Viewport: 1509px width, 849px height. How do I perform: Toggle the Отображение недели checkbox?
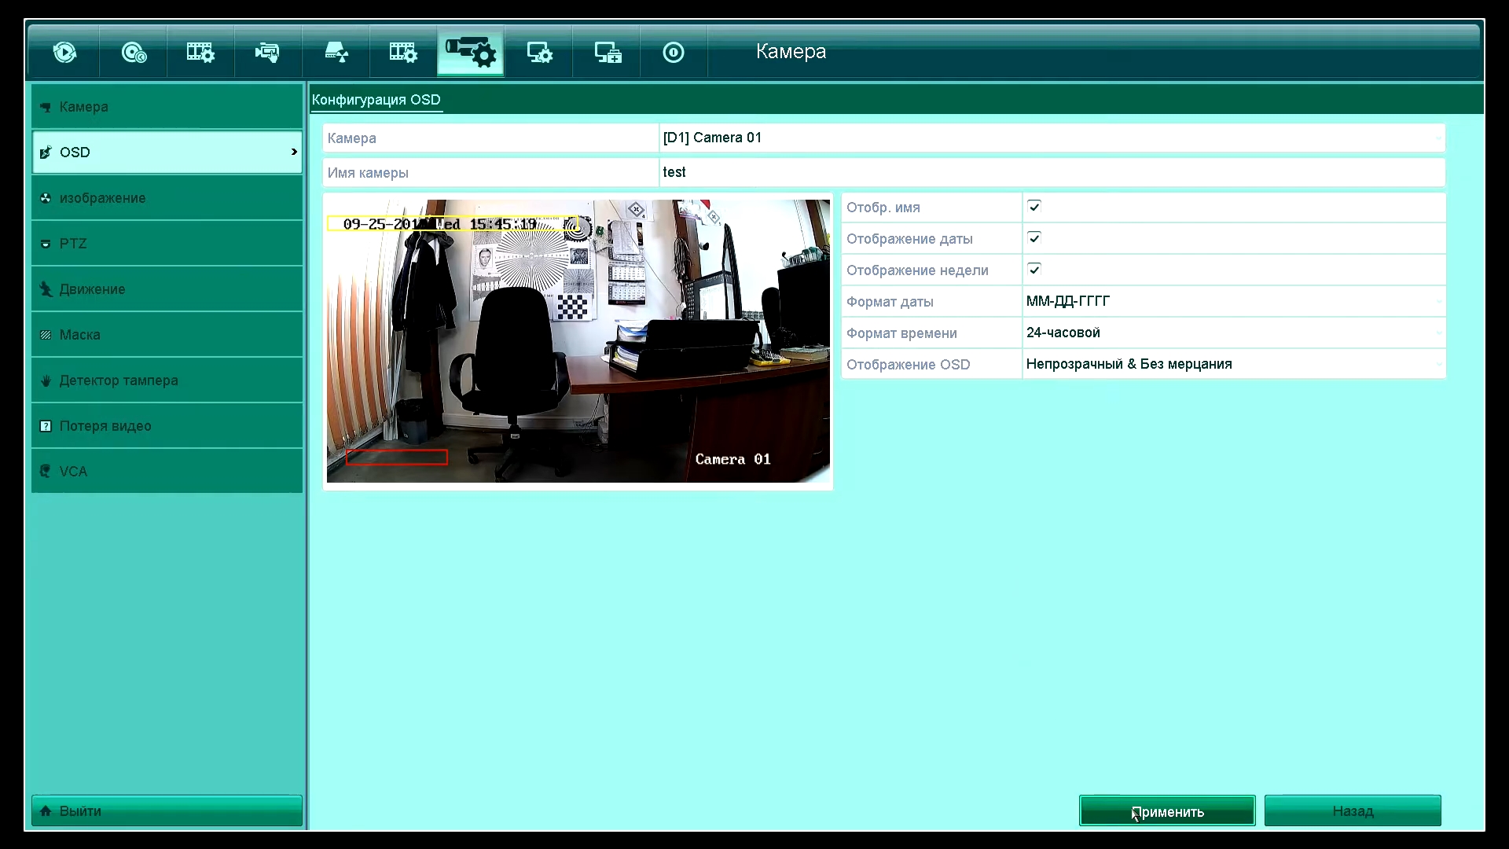1034,270
